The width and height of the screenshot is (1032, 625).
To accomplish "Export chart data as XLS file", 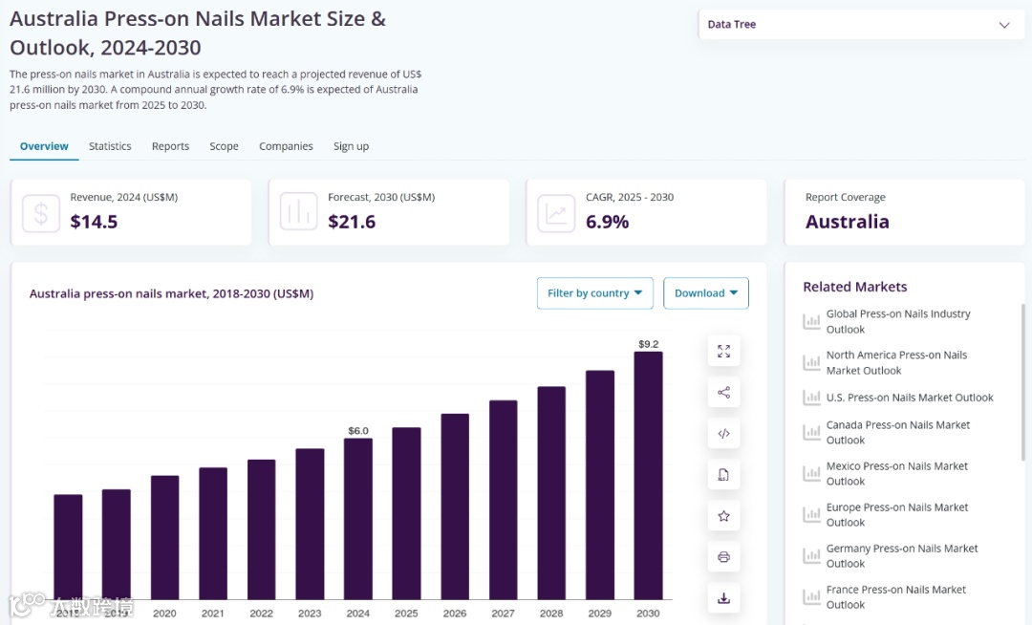I will 723,475.
